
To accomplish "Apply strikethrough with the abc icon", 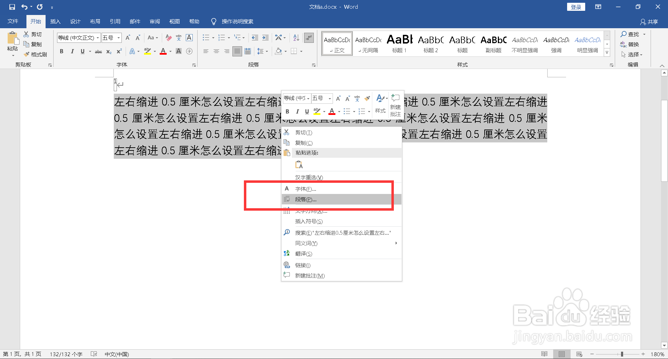I will [x=98, y=52].
